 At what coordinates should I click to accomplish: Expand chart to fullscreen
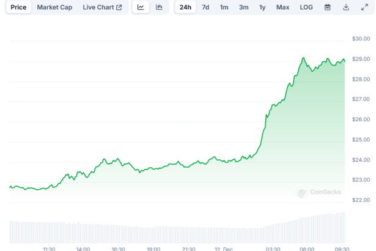(x=364, y=7)
